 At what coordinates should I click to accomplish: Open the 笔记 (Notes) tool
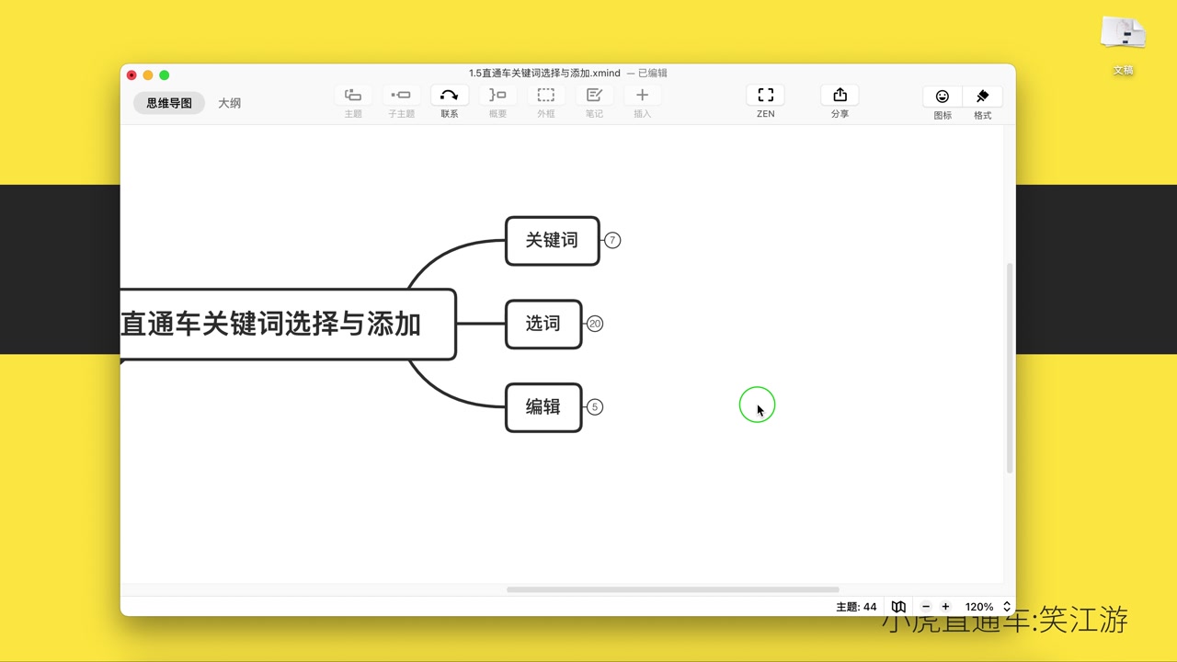[594, 96]
